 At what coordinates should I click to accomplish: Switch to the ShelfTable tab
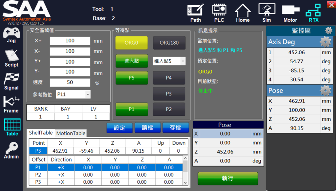[x=41, y=133]
